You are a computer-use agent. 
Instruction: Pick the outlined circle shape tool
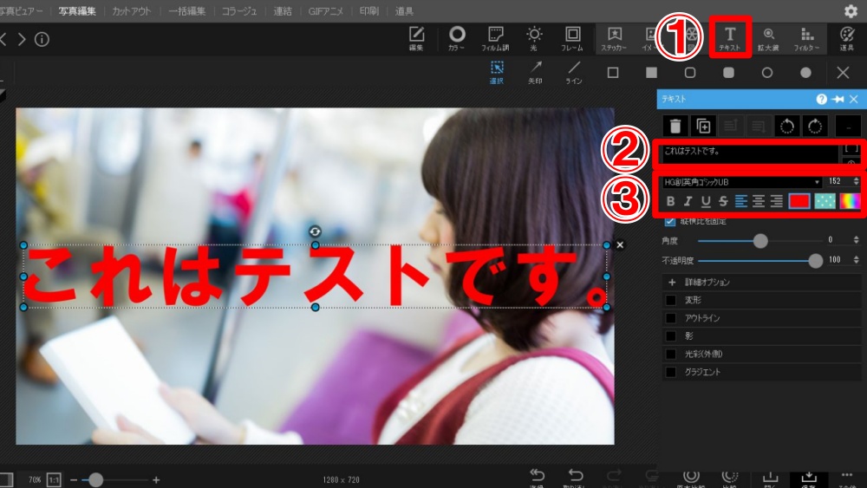tap(767, 73)
